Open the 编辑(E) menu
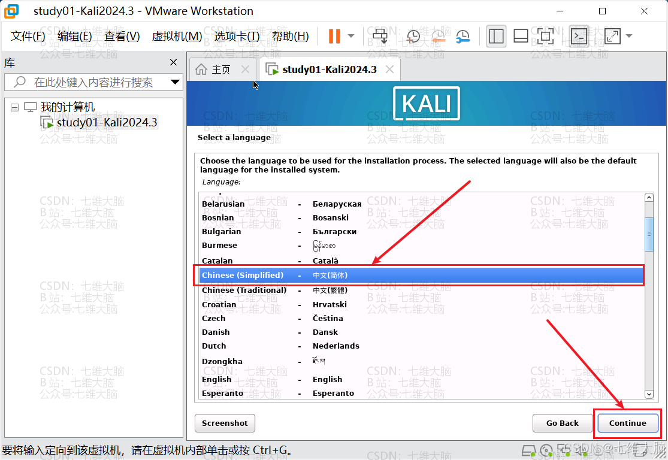The image size is (668, 460). point(74,36)
